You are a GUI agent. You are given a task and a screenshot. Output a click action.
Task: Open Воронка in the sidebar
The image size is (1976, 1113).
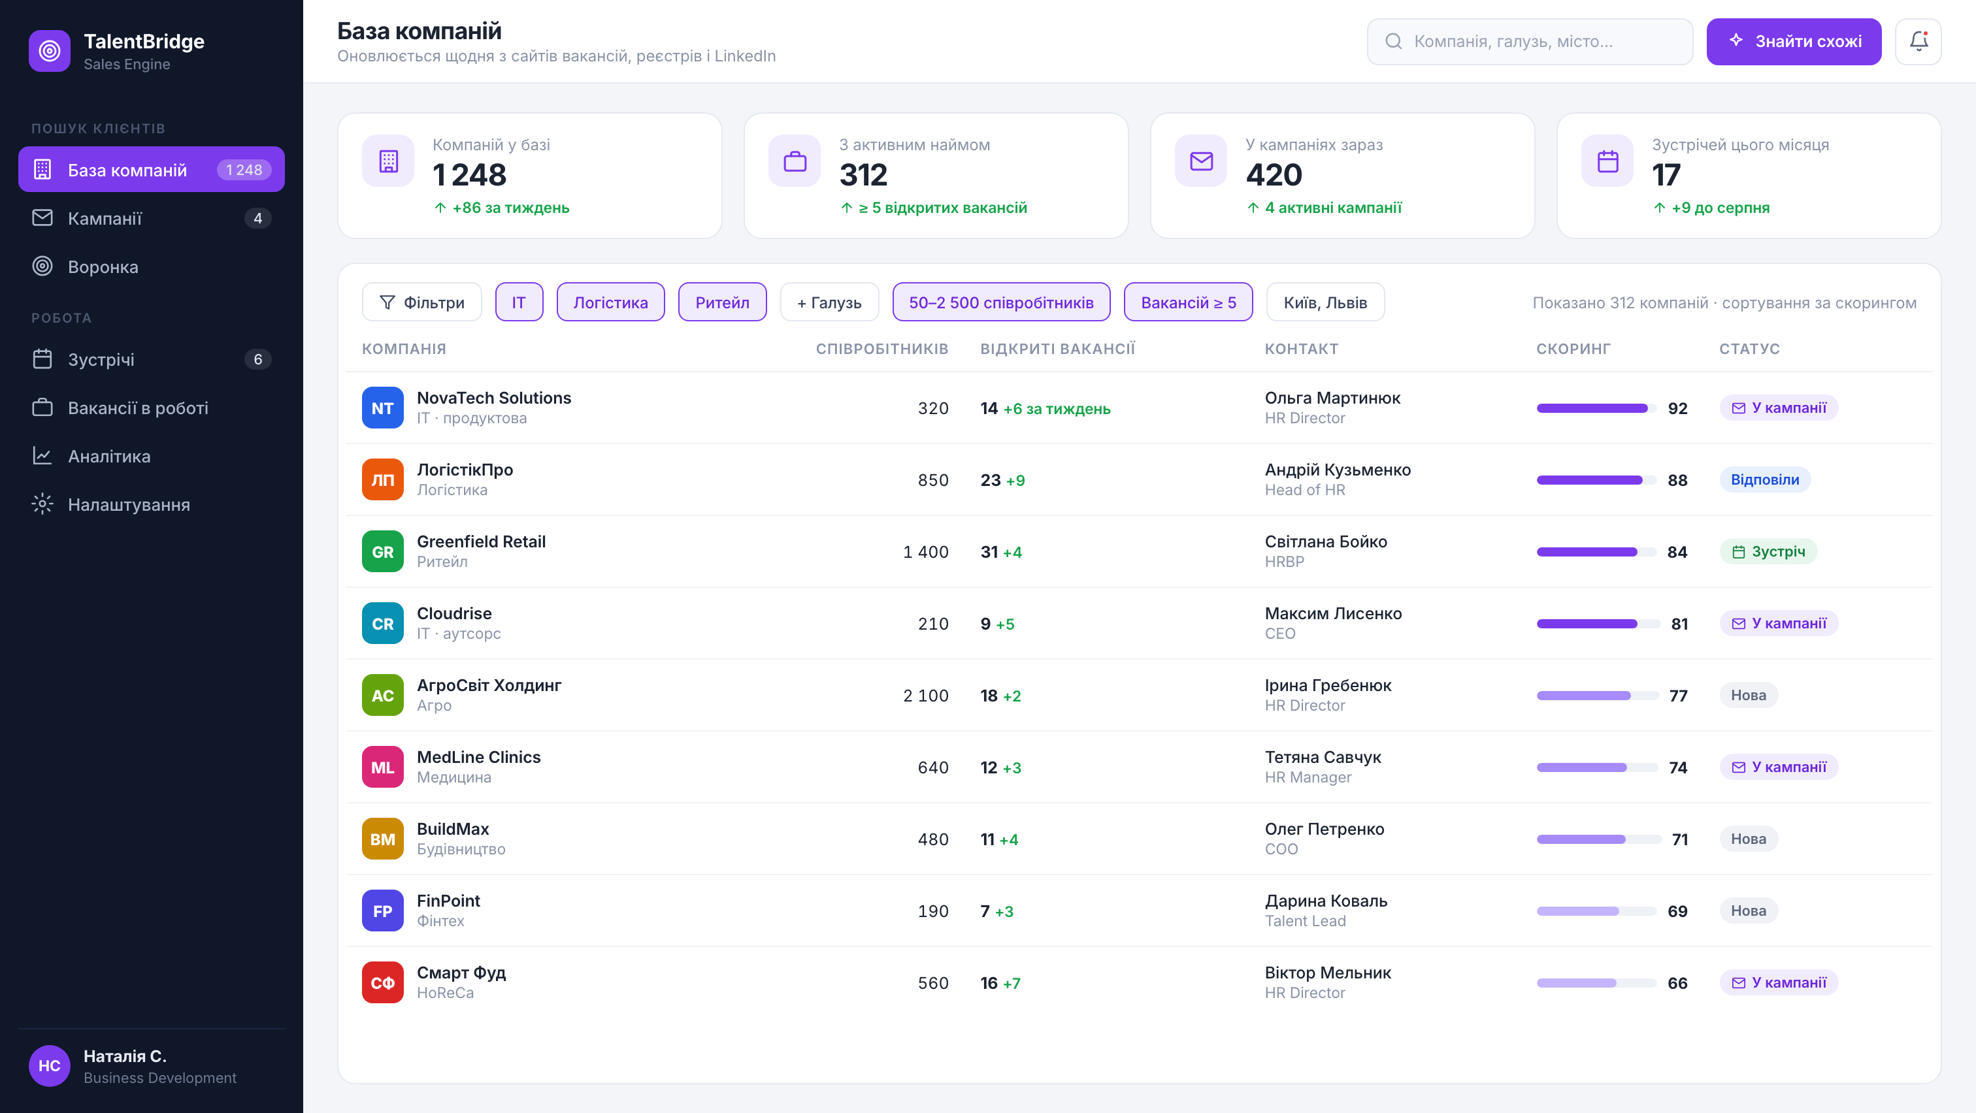[151, 266]
